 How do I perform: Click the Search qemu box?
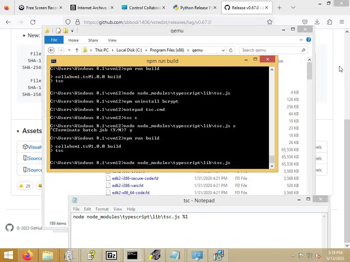[273, 50]
